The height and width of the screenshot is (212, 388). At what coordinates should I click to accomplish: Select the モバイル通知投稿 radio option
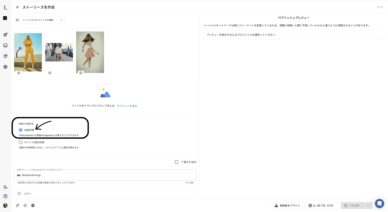(21, 142)
